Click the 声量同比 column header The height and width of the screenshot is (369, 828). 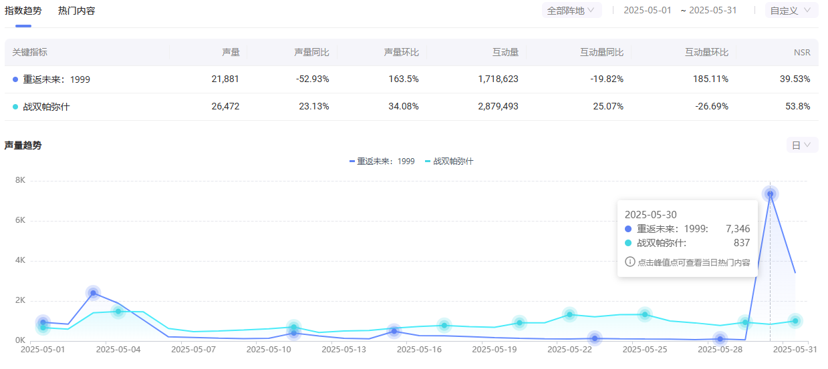click(x=311, y=52)
